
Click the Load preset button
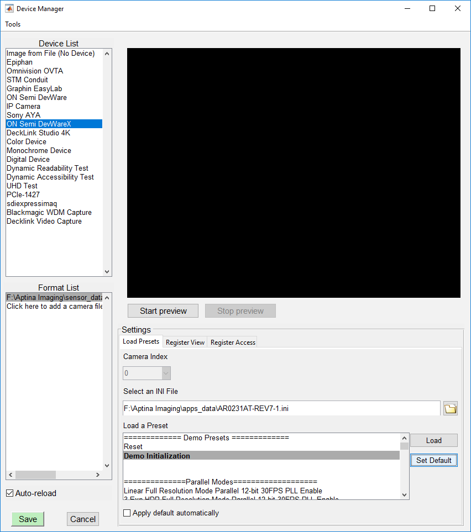pos(433,440)
